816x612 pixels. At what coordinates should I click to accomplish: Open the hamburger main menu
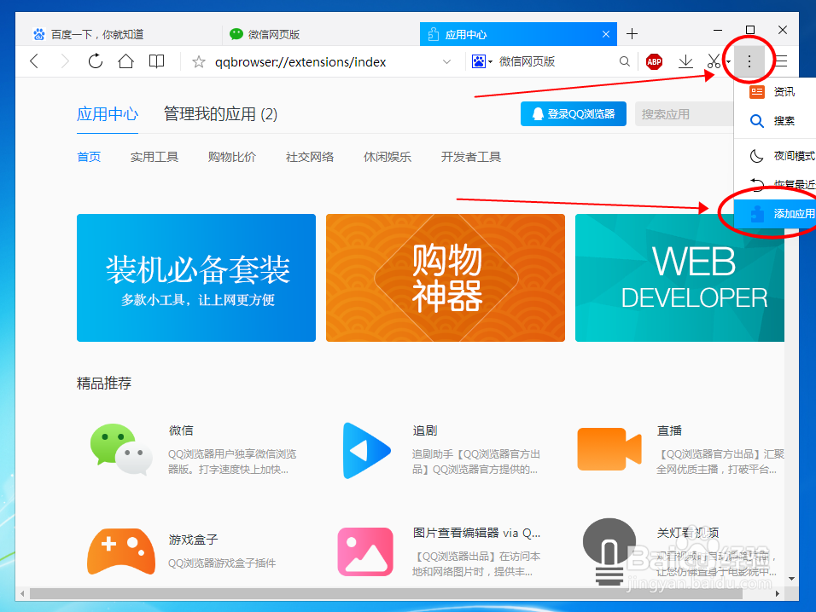point(781,61)
